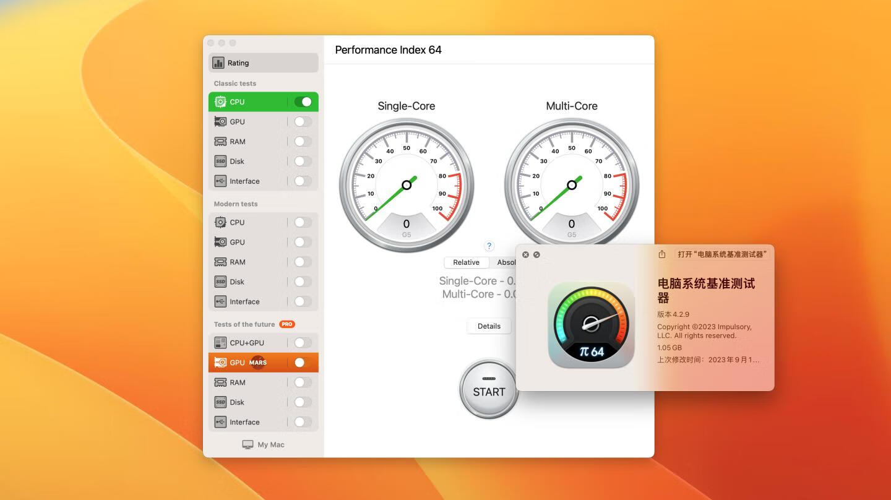This screenshot has width=891, height=500.
Task: Enable the CPU+GPU toggle
Action: pyautogui.click(x=303, y=342)
